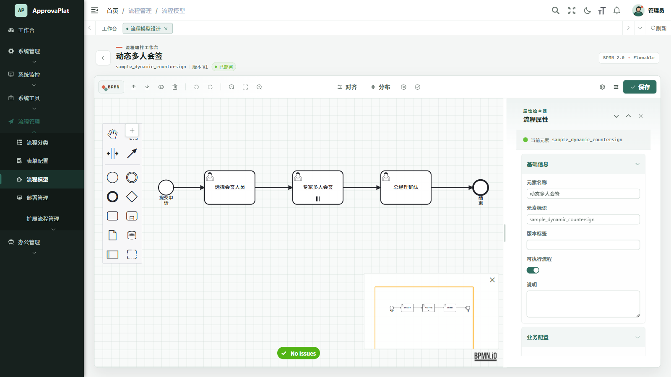Screen dimensions: 671x377
Task: Click into the 元素名称 input field
Action: 583,194
